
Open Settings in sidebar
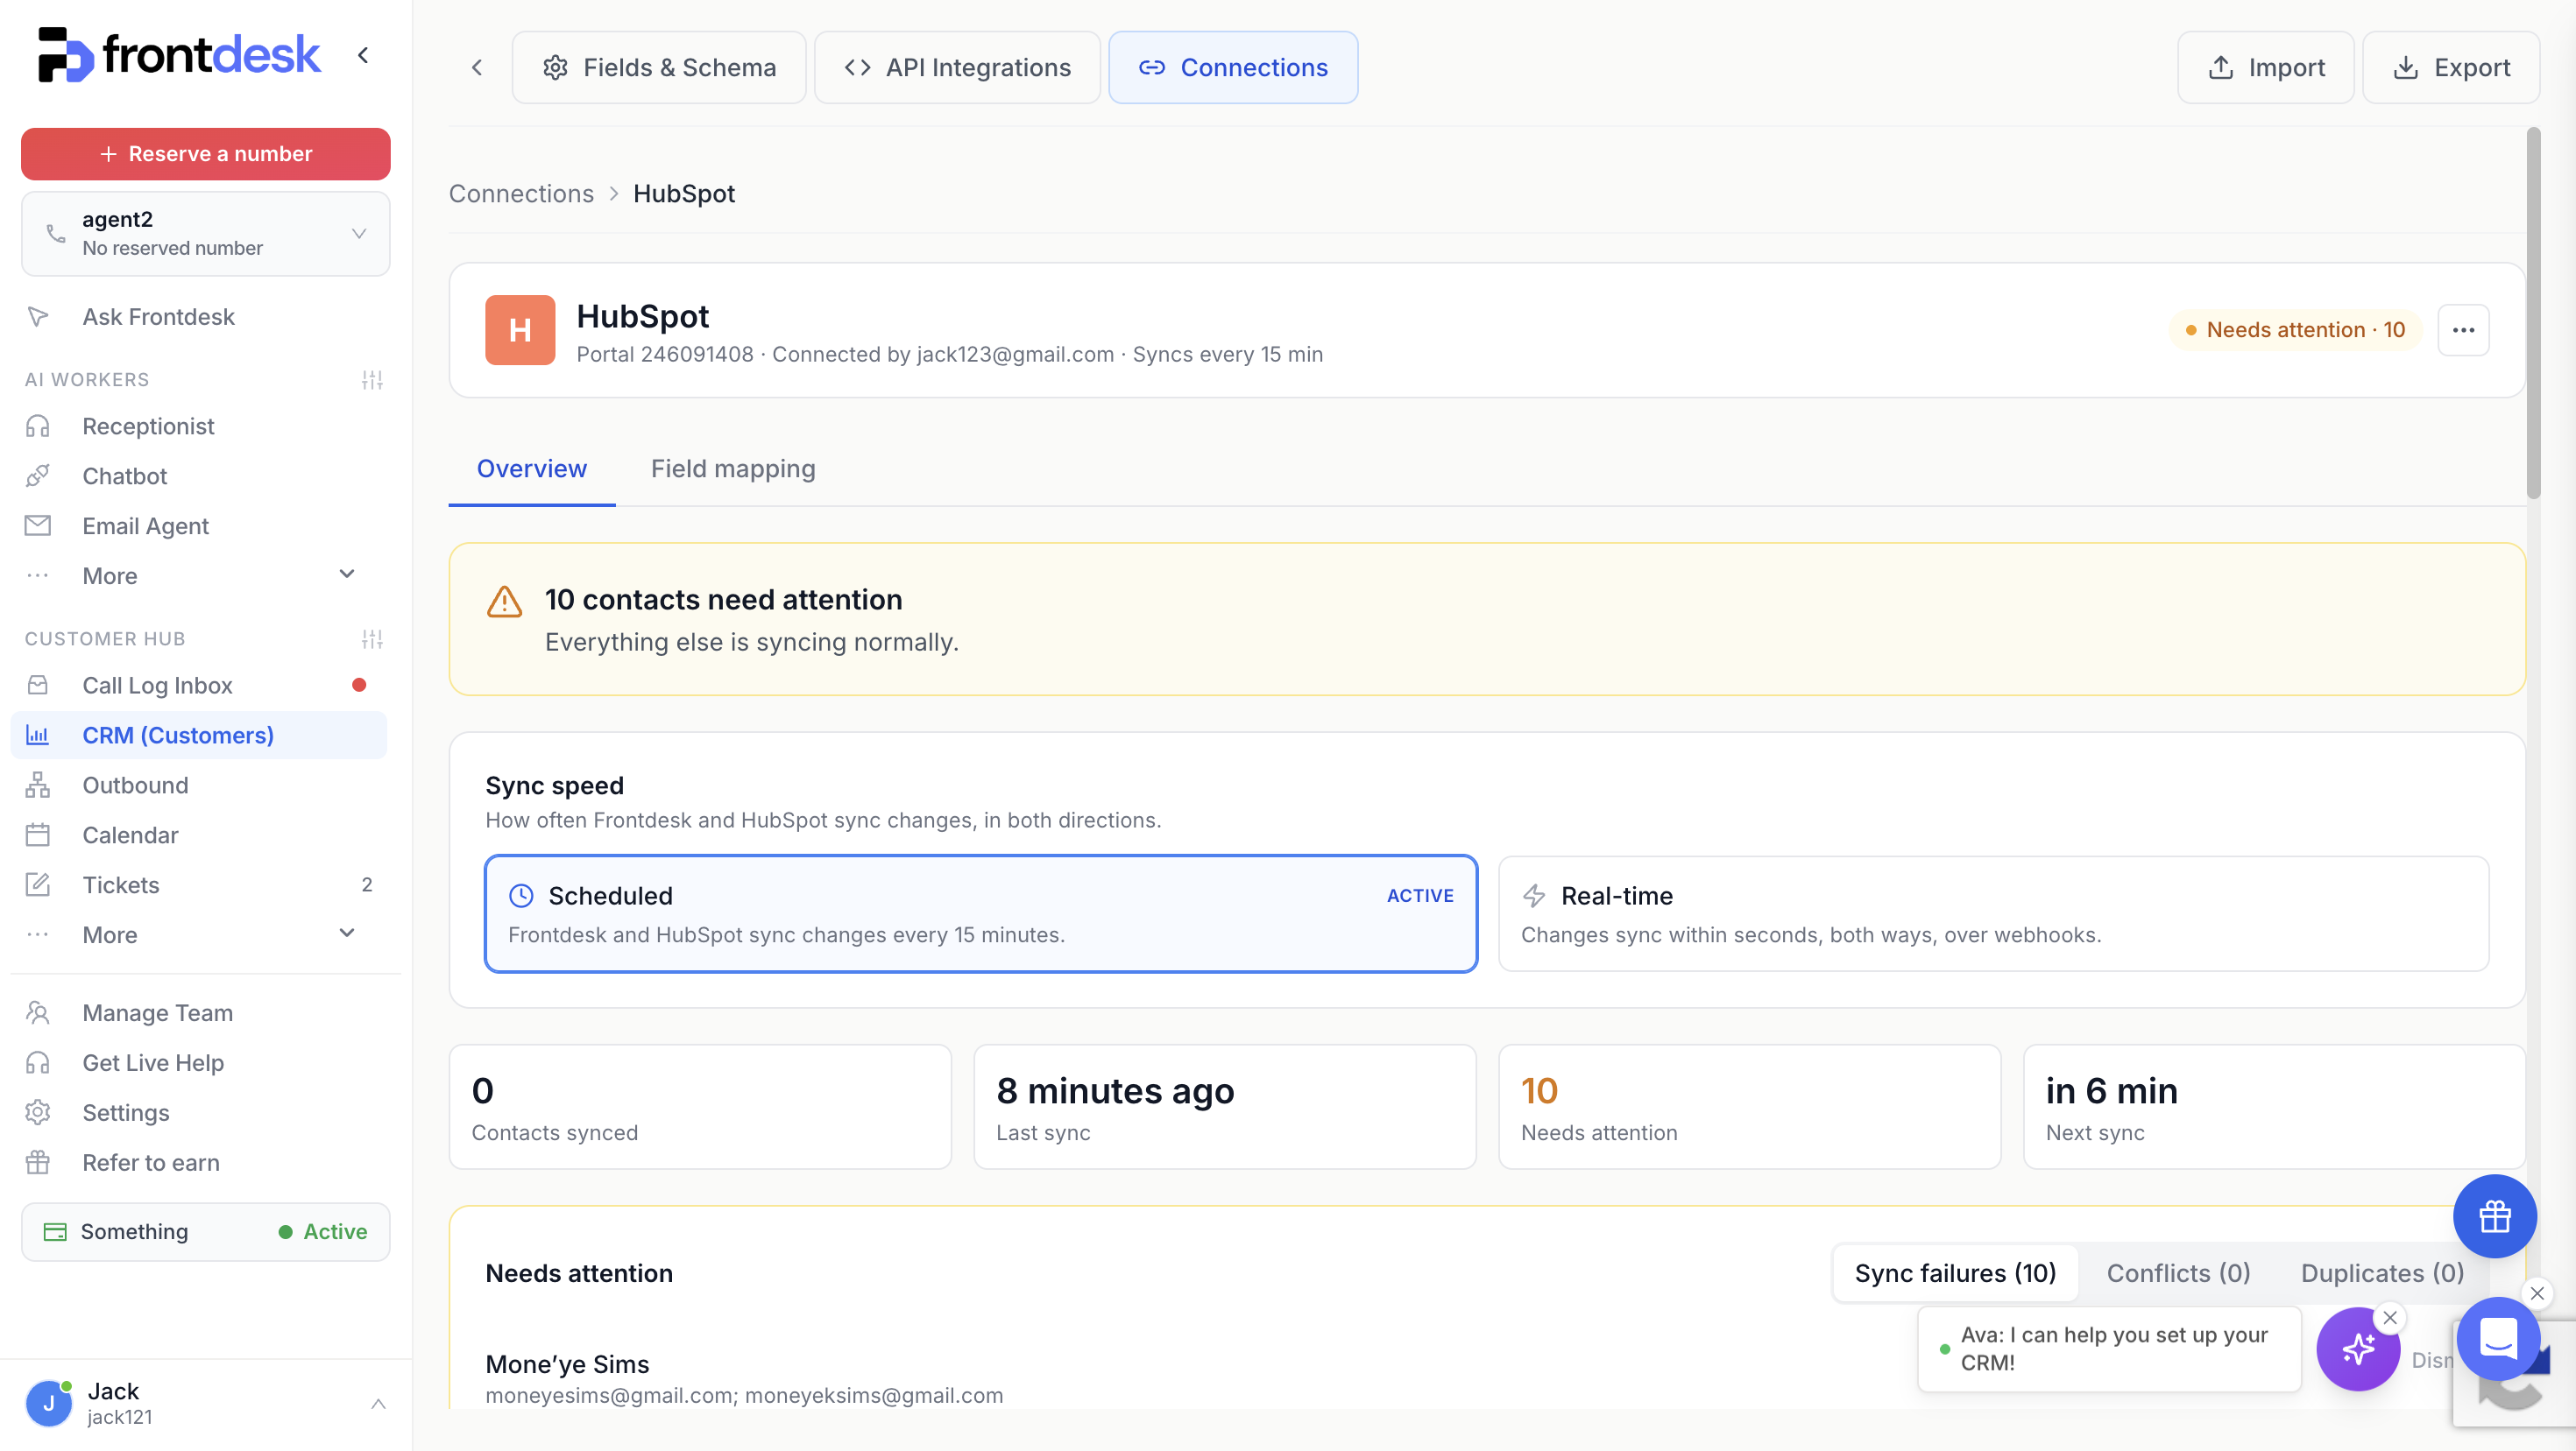tap(126, 1113)
